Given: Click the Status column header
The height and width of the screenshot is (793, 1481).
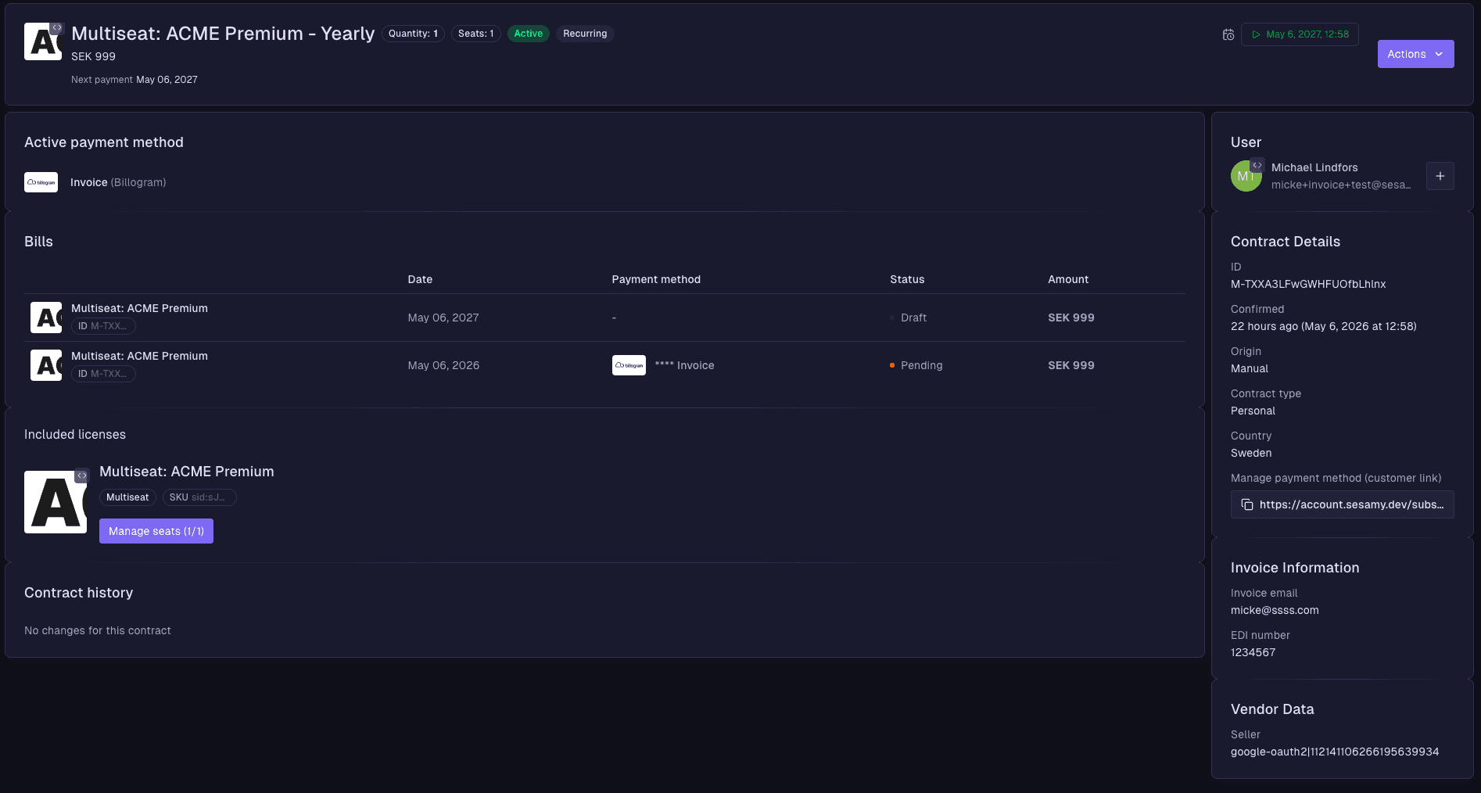Looking at the screenshot, I should point(907,279).
